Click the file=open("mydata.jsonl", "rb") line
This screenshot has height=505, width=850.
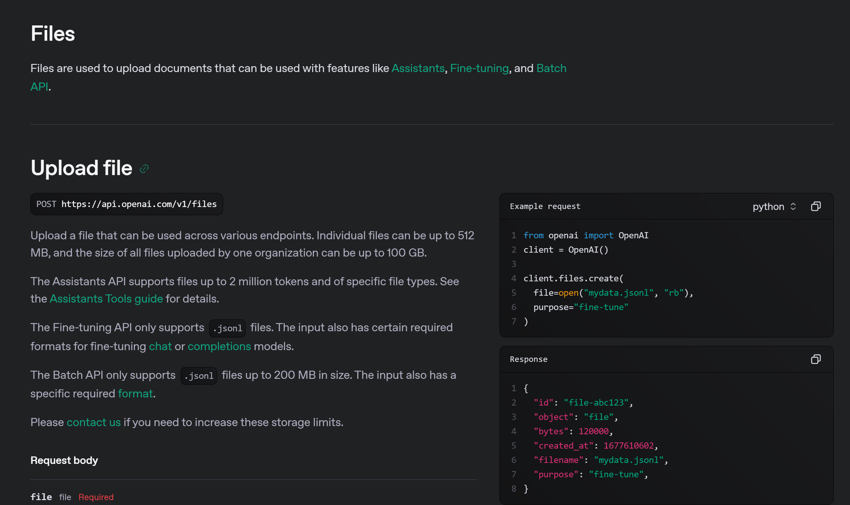[x=613, y=293]
